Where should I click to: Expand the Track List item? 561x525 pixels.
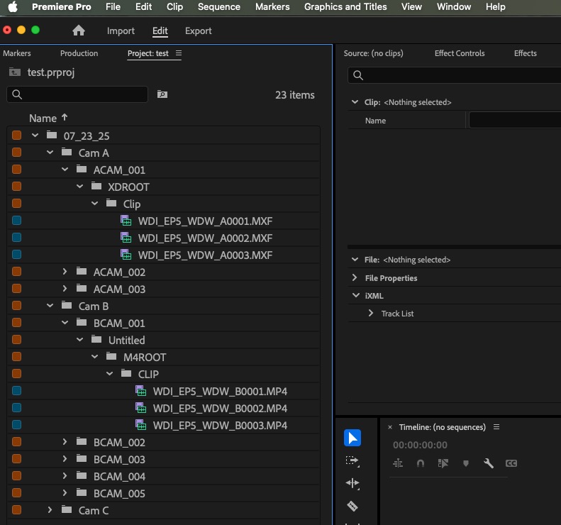coord(371,313)
